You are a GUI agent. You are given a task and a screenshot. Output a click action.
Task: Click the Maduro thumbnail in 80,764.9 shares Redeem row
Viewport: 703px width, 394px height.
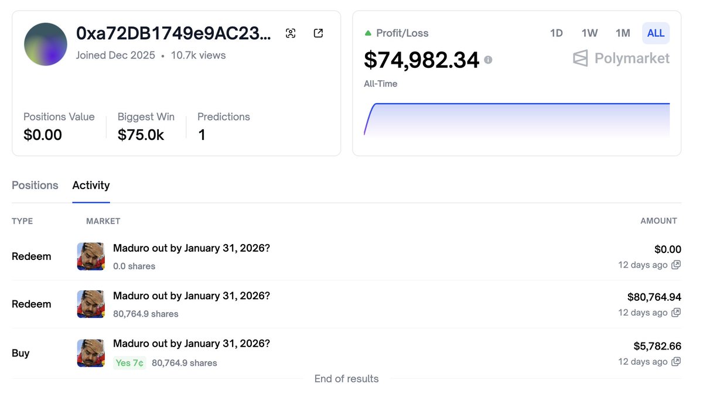point(91,304)
